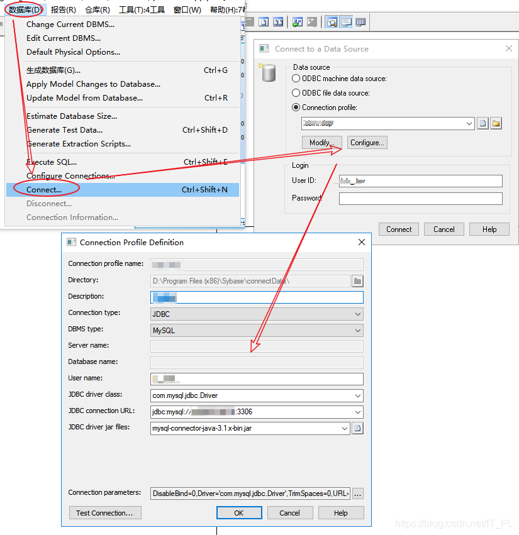This screenshot has height=535, width=519.
Task: Click Help in Connection Profile Definition
Action: point(341,513)
